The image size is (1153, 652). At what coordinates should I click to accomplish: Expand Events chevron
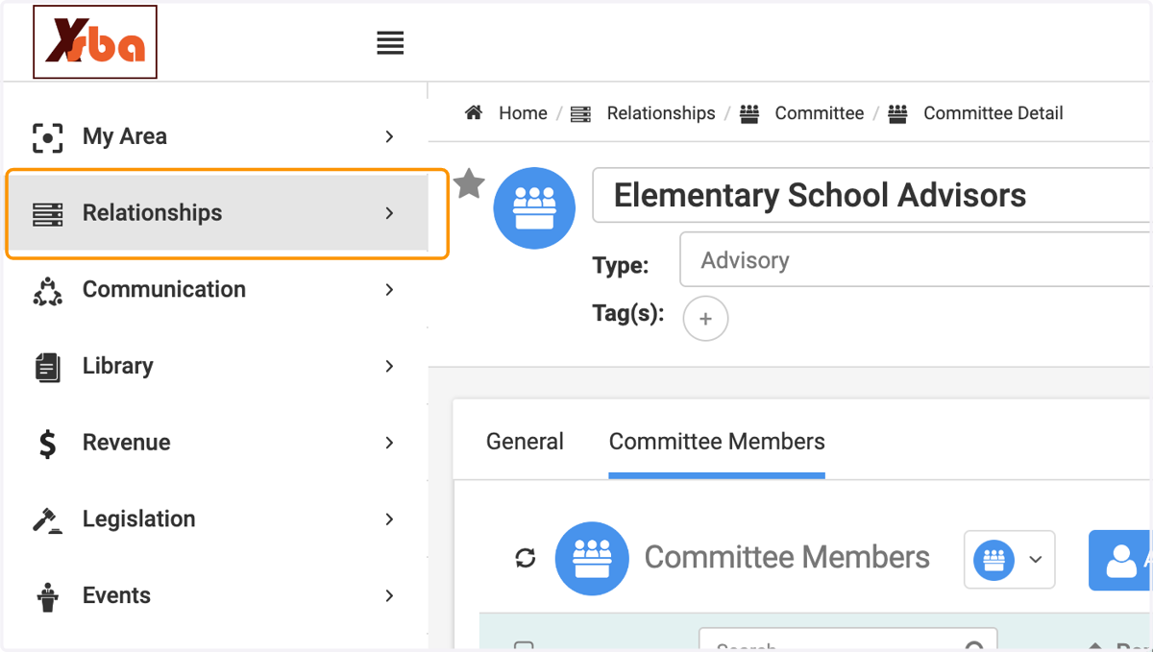point(389,595)
